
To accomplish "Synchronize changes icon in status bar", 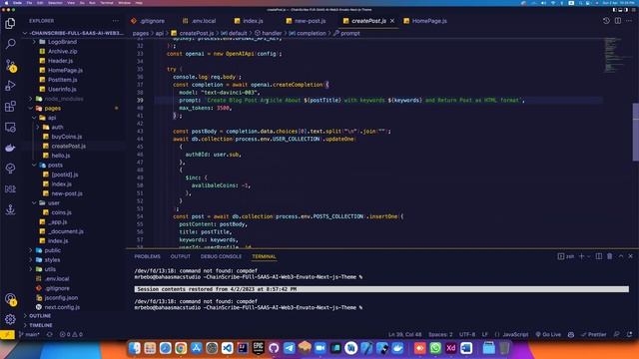I will click(x=50, y=335).
